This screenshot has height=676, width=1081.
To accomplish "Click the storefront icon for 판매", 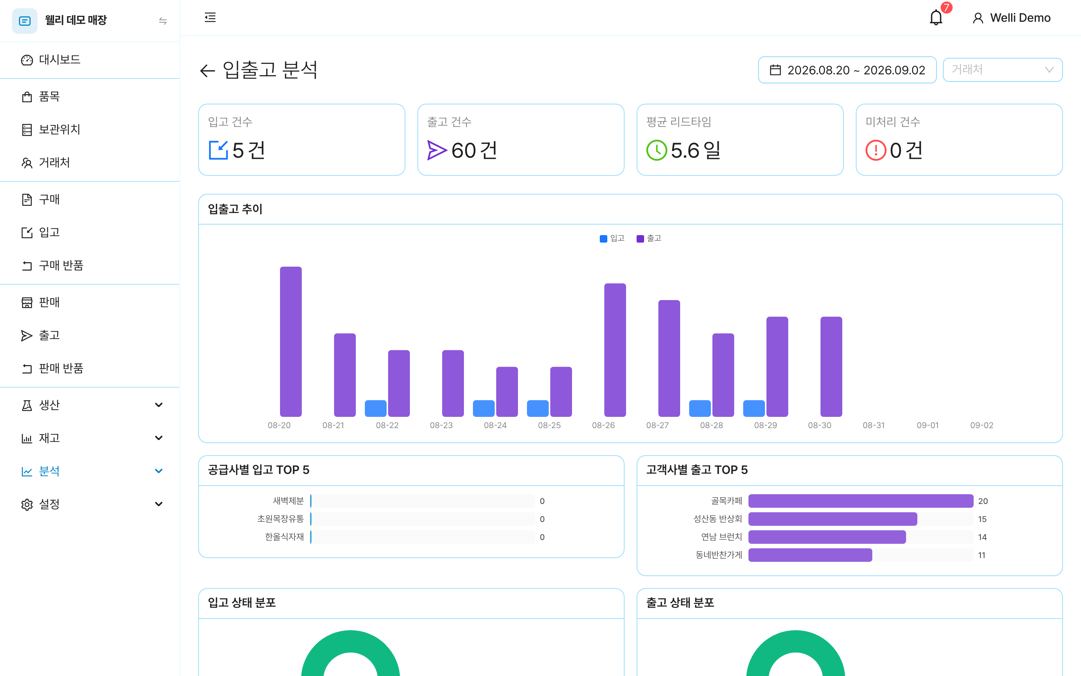I will [x=27, y=302].
